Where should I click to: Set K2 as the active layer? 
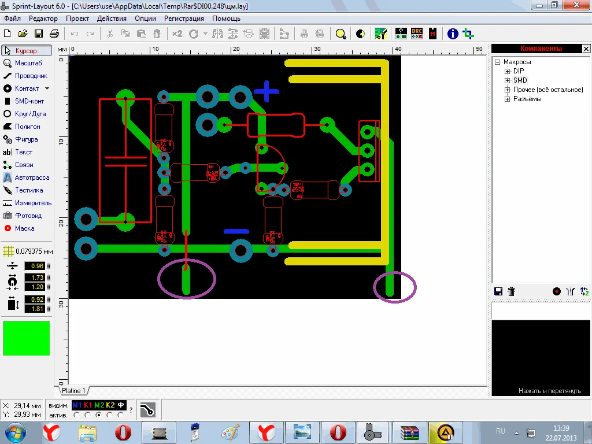(x=110, y=415)
